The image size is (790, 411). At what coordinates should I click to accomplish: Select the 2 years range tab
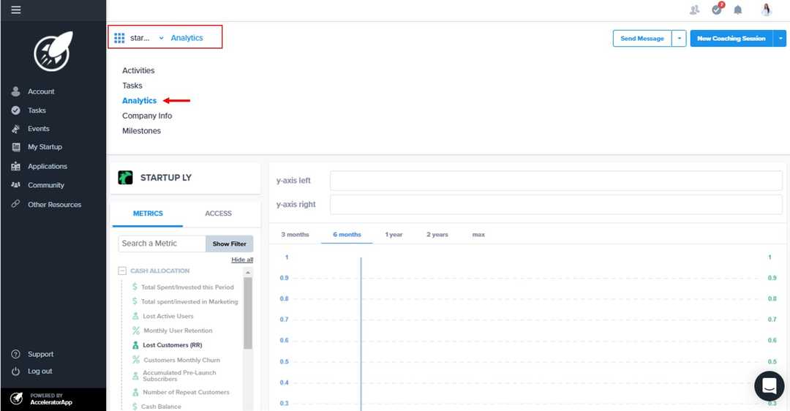pyautogui.click(x=437, y=235)
